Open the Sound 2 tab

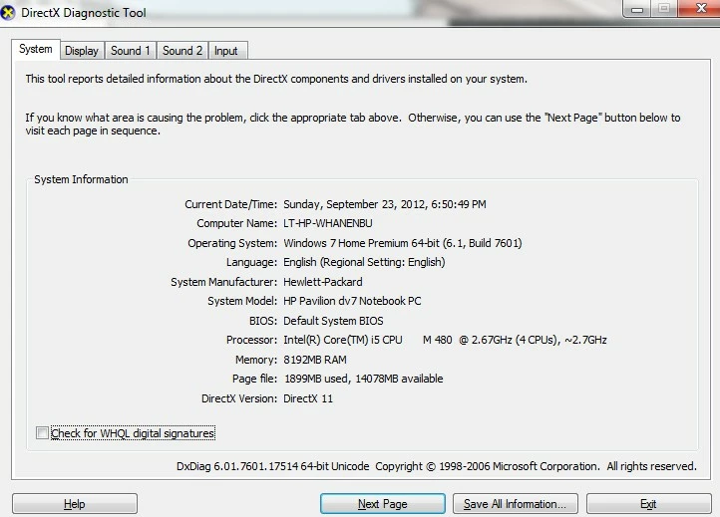click(x=182, y=51)
